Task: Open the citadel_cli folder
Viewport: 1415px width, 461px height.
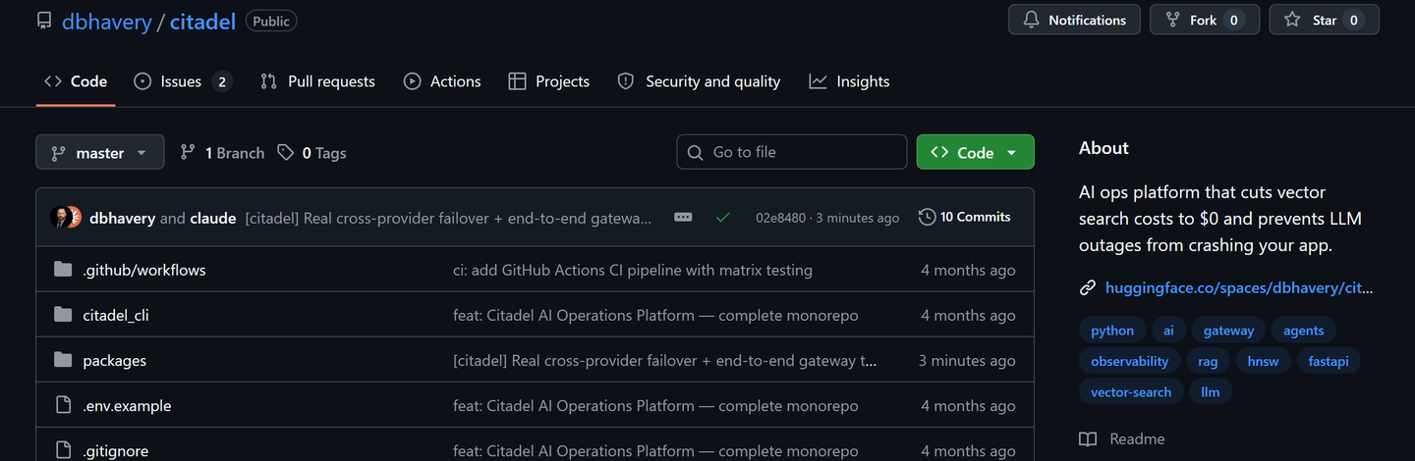Action: 116,315
